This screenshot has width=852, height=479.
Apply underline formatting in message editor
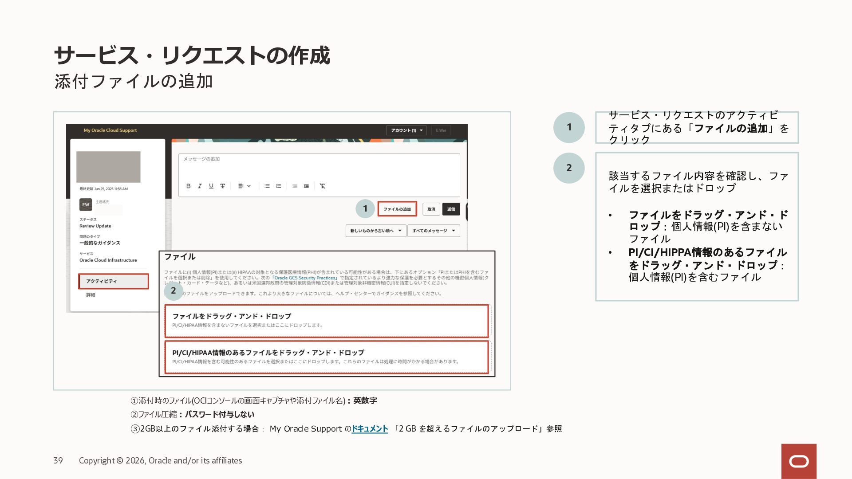(x=211, y=186)
